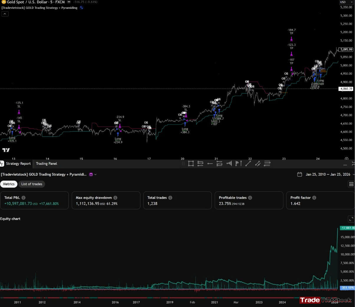Click the strategy title in report header
This screenshot has height=307, width=355.
click(x=44, y=174)
